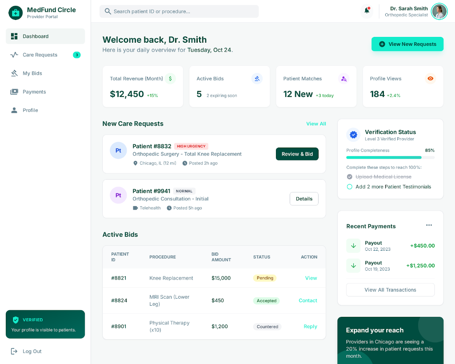The image size is (455, 364).
Task: Click the dollar icon on Total Revenue card
Action: pyautogui.click(x=170, y=79)
